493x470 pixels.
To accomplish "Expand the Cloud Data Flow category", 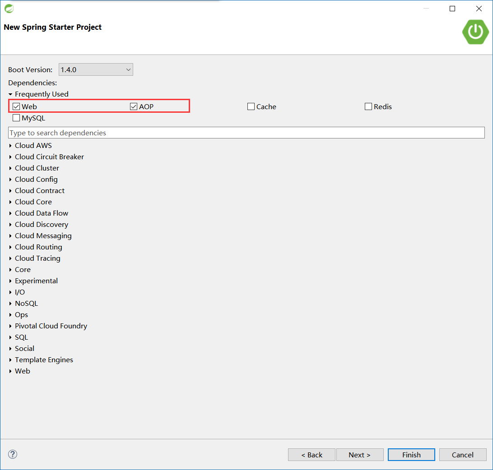I will click(10, 213).
